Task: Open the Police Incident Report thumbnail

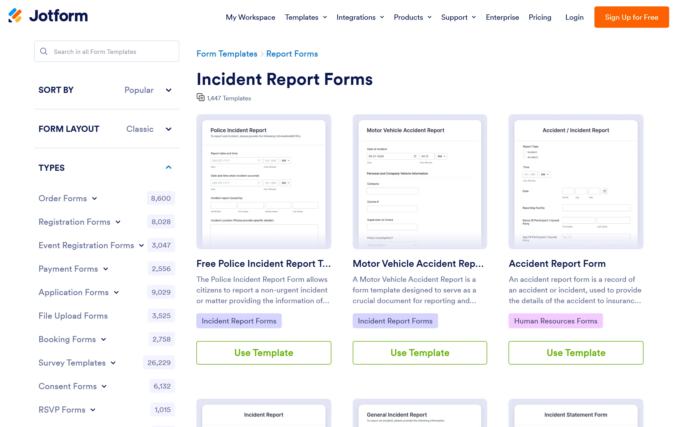Action: click(x=264, y=181)
